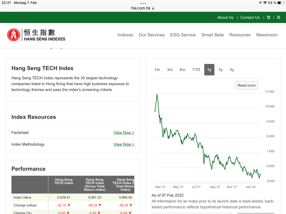Click the Factsheet row label

[20, 133]
